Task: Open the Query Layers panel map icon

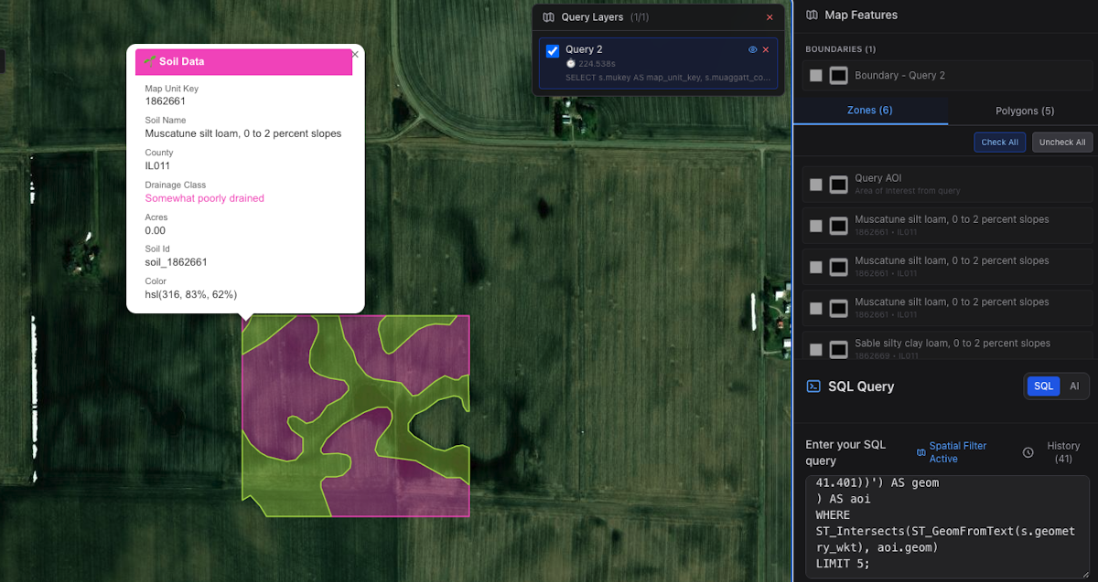Action: (x=548, y=17)
